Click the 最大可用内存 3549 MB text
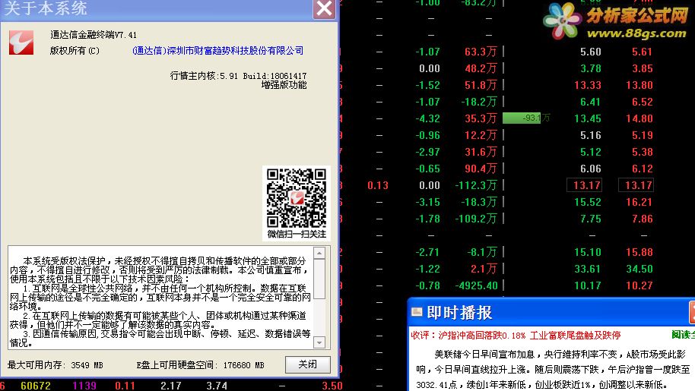695x391 pixels. coord(55,365)
